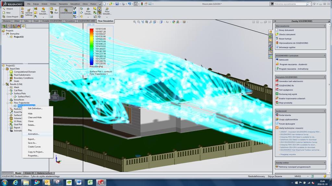Screen dimensions: 332x186
Task: Switch to the SOLIDWORKS MBD tab
Action: pyautogui.click(x=86, y=21)
